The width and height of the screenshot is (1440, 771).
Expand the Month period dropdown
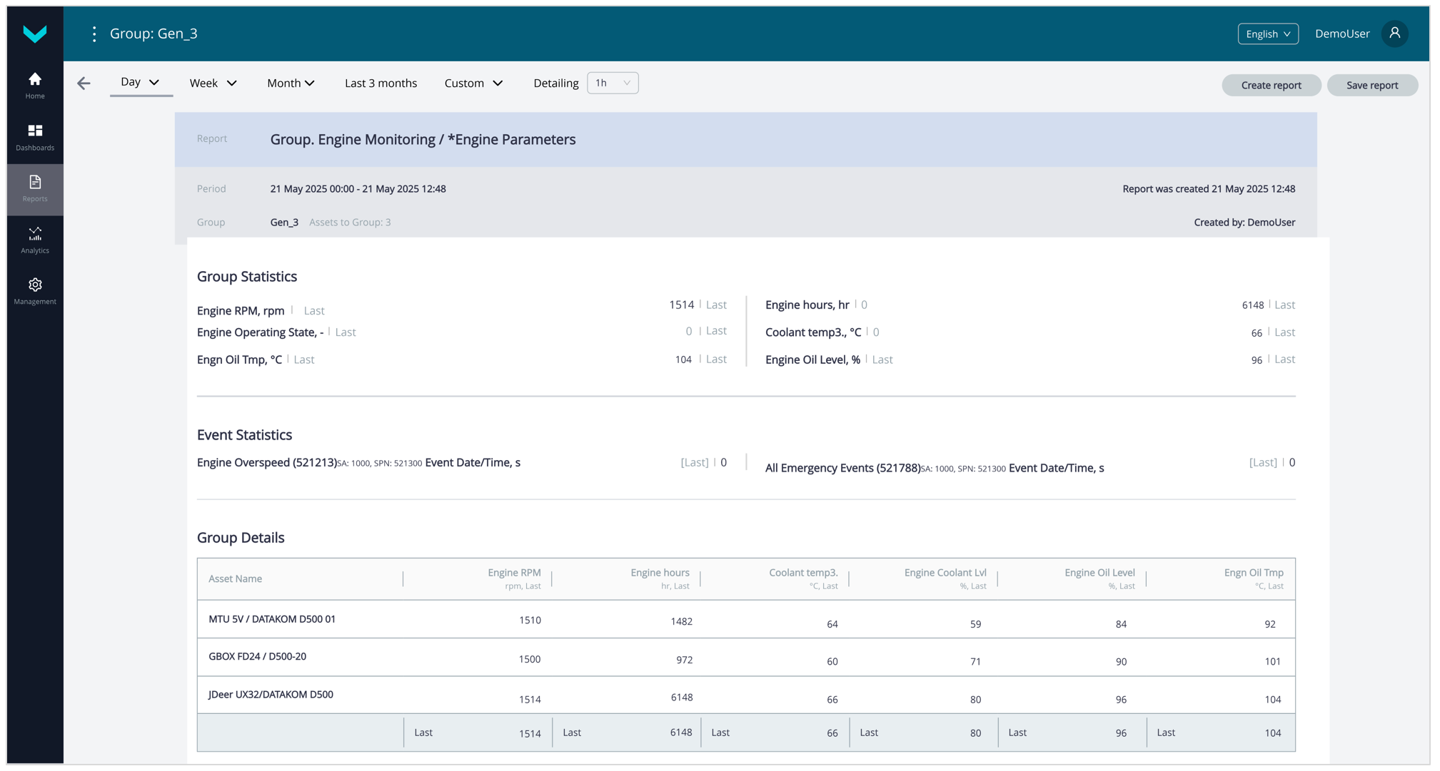(291, 83)
